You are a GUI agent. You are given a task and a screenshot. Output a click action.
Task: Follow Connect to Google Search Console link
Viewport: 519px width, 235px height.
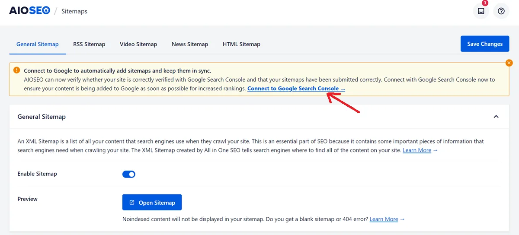click(x=296, y=89)
